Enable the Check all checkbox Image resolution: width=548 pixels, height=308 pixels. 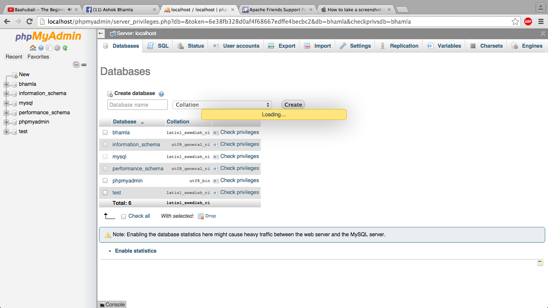[124, 216]
